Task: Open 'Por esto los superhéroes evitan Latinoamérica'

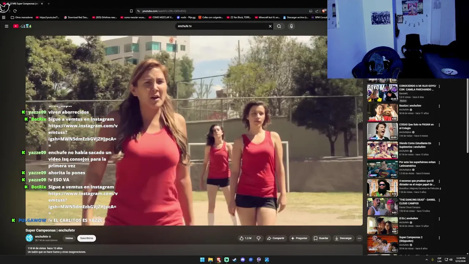Action: [x=417, y=164]
